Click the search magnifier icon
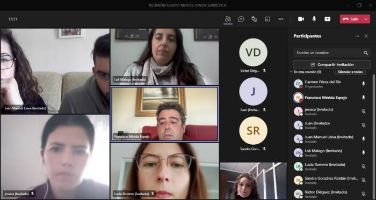This screenshot has height=200, width=376. 365,53
